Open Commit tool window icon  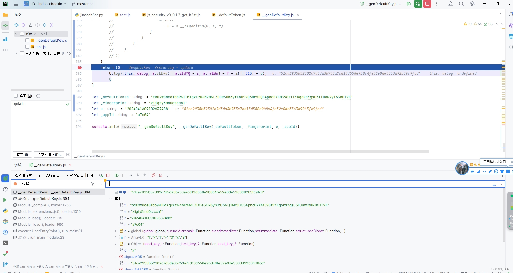click(5, 26)
